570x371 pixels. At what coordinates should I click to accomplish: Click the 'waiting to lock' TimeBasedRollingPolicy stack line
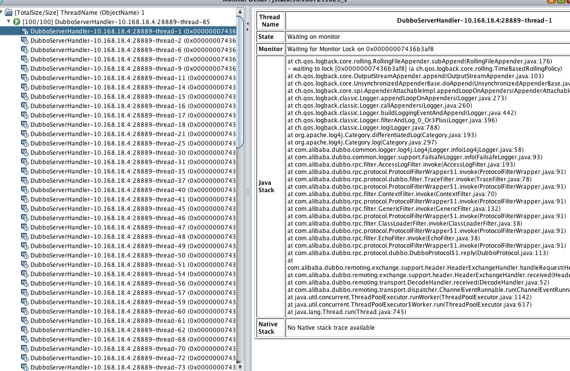click(x=425, y=69)
